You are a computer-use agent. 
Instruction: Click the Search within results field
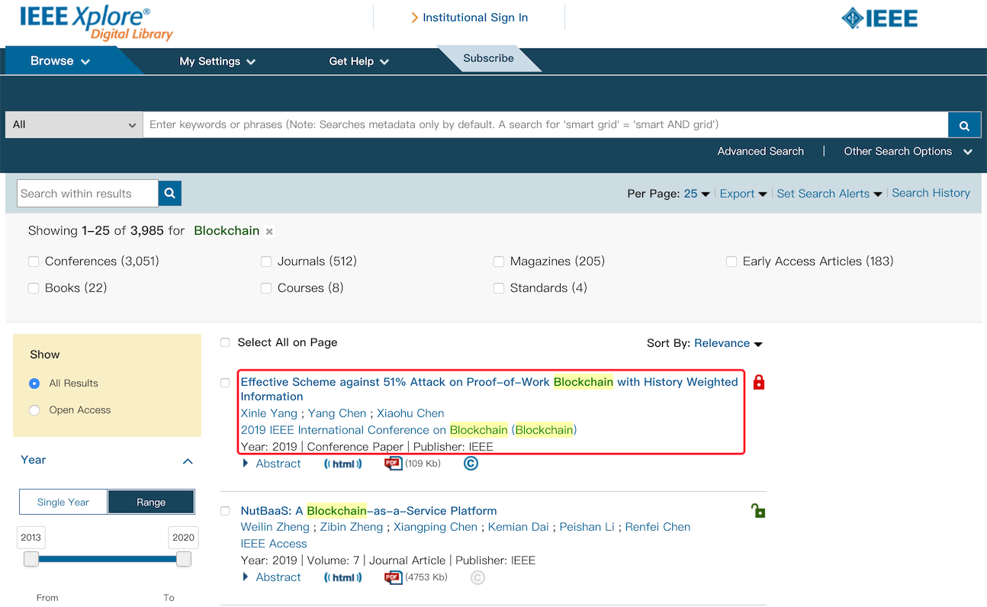coord(88,194)
